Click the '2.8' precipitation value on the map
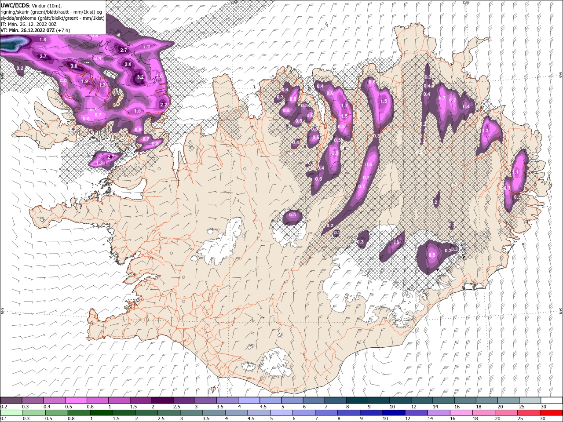 pos(128,64)
